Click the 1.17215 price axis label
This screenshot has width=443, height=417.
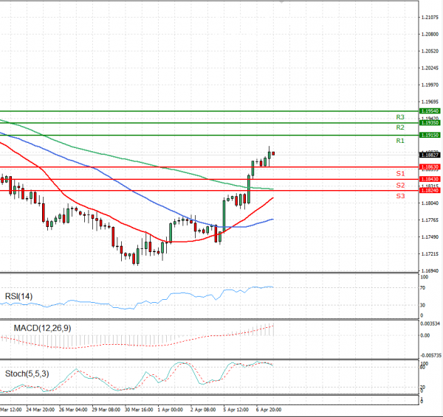click(x=430, y=254)
